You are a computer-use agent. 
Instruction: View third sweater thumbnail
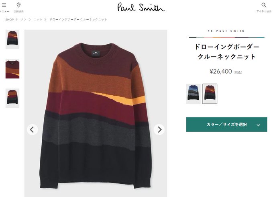tap(12, 98)
